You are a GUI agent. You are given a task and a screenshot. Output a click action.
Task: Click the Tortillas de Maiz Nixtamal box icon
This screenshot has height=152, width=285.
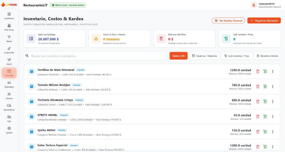31,72
